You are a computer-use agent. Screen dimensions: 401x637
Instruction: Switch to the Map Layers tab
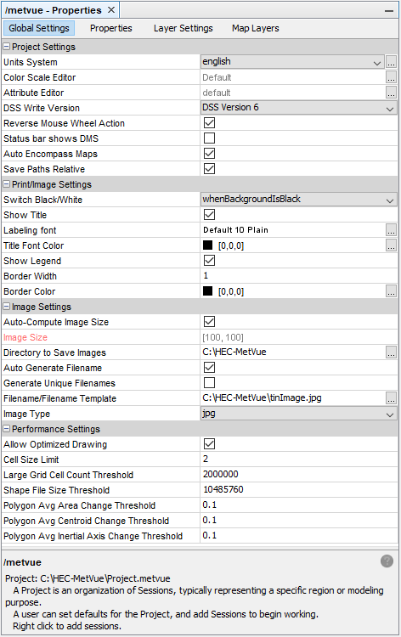pos(256,28)
